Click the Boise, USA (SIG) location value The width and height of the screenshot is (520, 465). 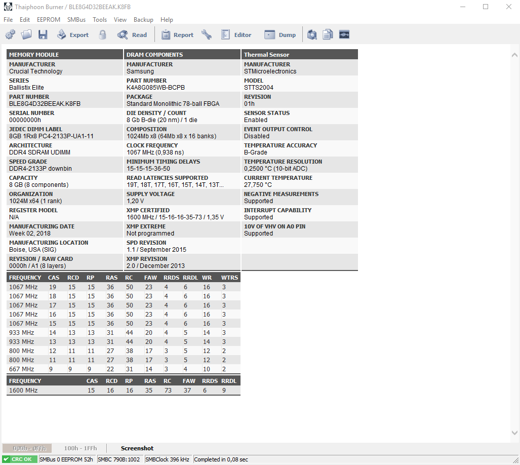pos(33,250)
